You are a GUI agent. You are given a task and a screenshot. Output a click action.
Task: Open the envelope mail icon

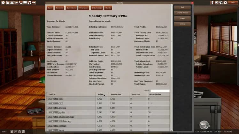click(x=16, y=3)
